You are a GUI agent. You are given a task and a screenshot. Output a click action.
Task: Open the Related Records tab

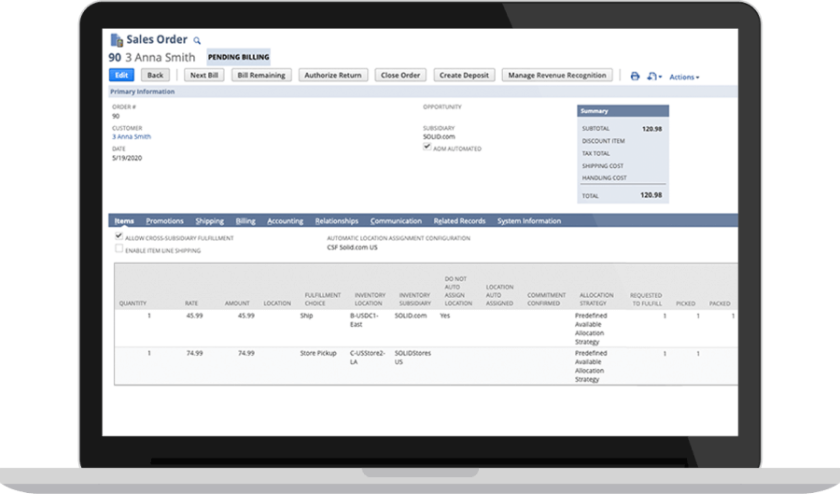[x=459, y=220]
